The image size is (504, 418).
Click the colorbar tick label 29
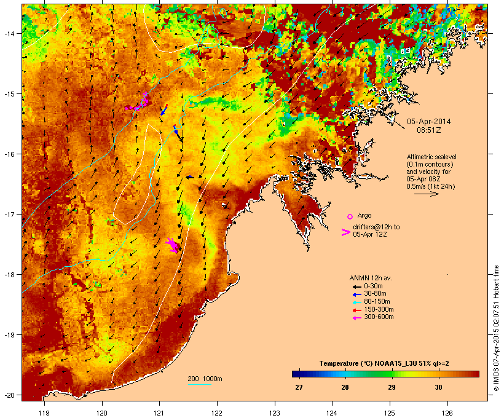point(392,387)
